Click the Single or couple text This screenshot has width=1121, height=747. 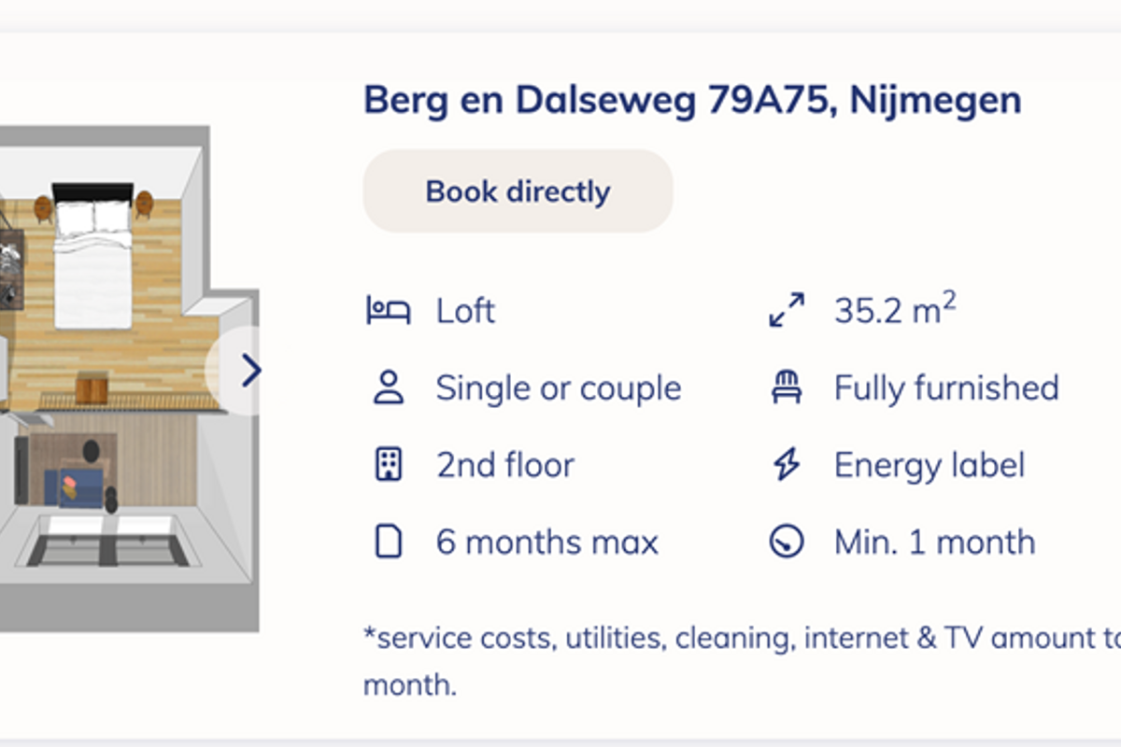pyautogui.click(x=559, y=388)
